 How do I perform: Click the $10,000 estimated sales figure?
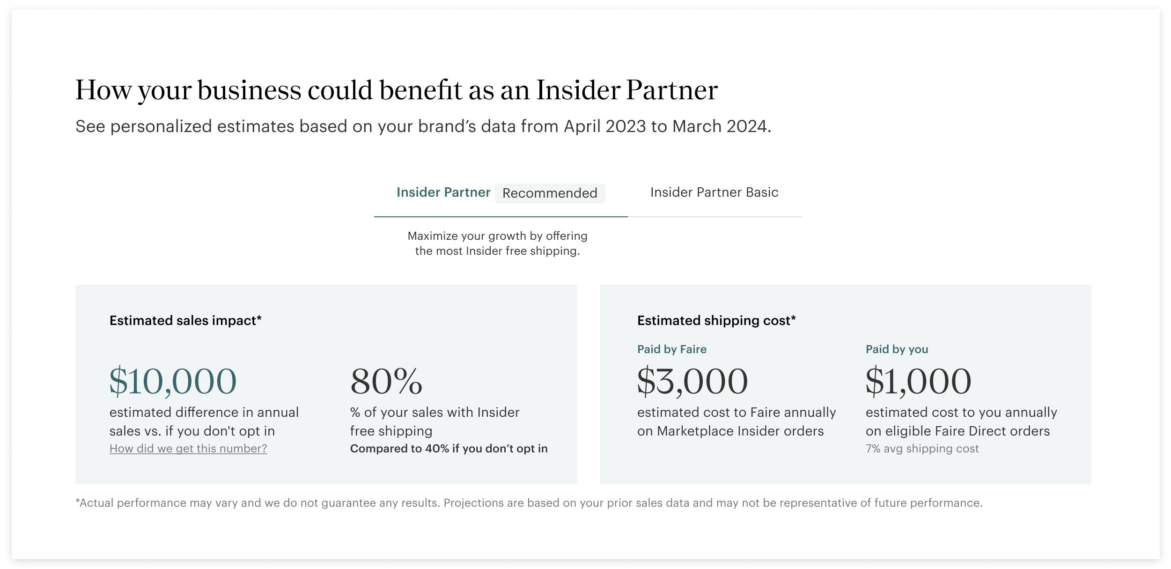pyautogui.click(x=173, y=381)
